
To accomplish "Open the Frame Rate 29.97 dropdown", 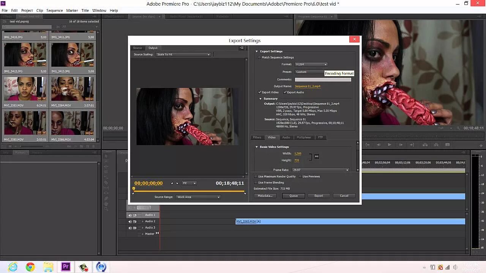I will (320, 170).
